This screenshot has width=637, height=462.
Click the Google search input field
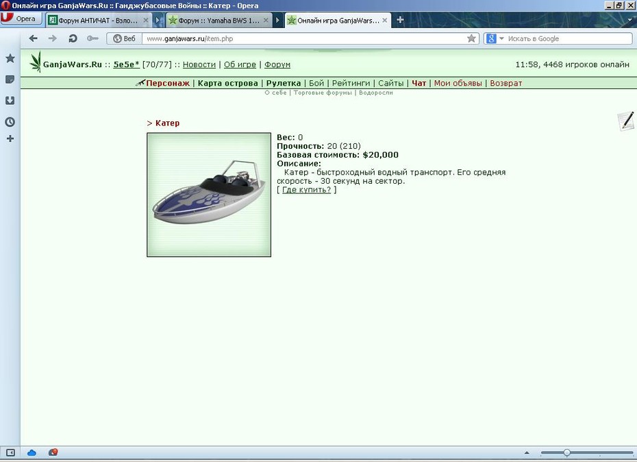pos(569,38)
